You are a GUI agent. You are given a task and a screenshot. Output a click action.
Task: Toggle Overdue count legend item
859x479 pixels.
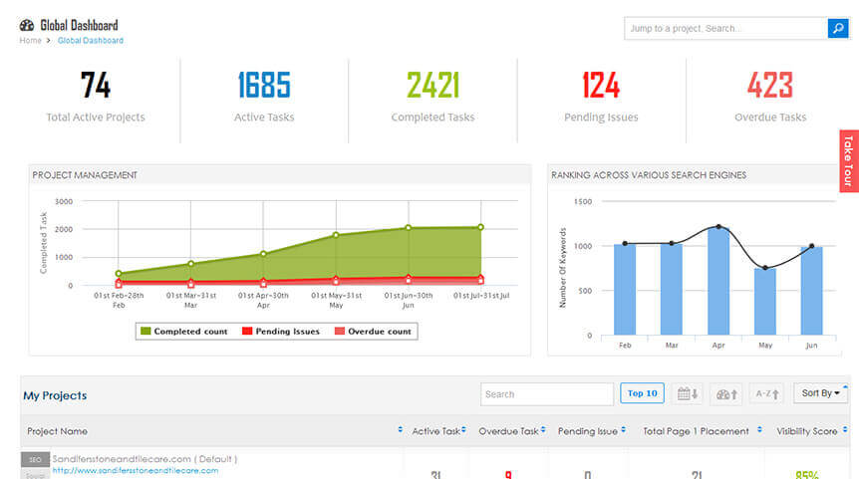pyautogui.click(x=372, y=331)
